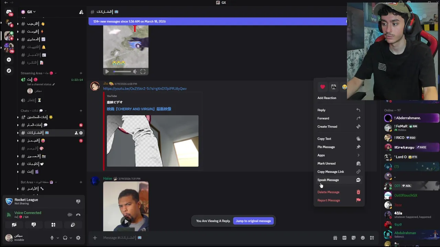Open the sticker picker icon
Image resolution: width=440 pixels, height=247 pixels.
click(353, 238)
